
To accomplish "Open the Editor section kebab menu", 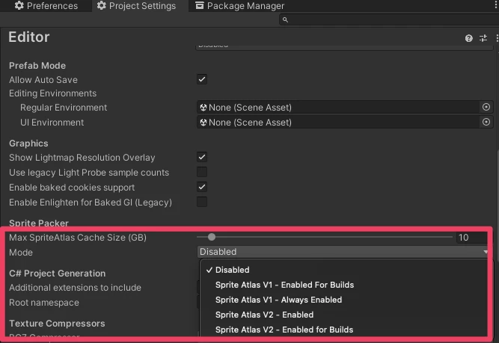I will [497, 38].
